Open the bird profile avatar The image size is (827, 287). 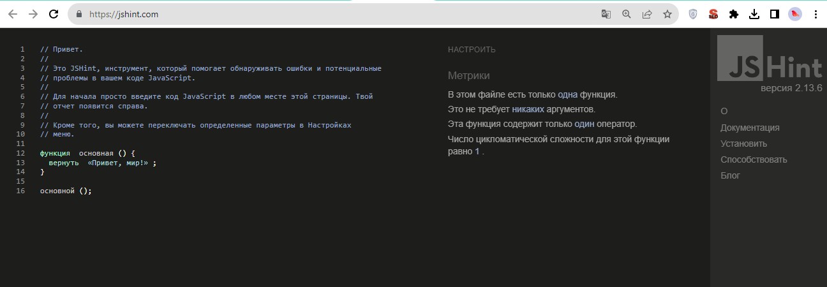[x=795, y=14]
